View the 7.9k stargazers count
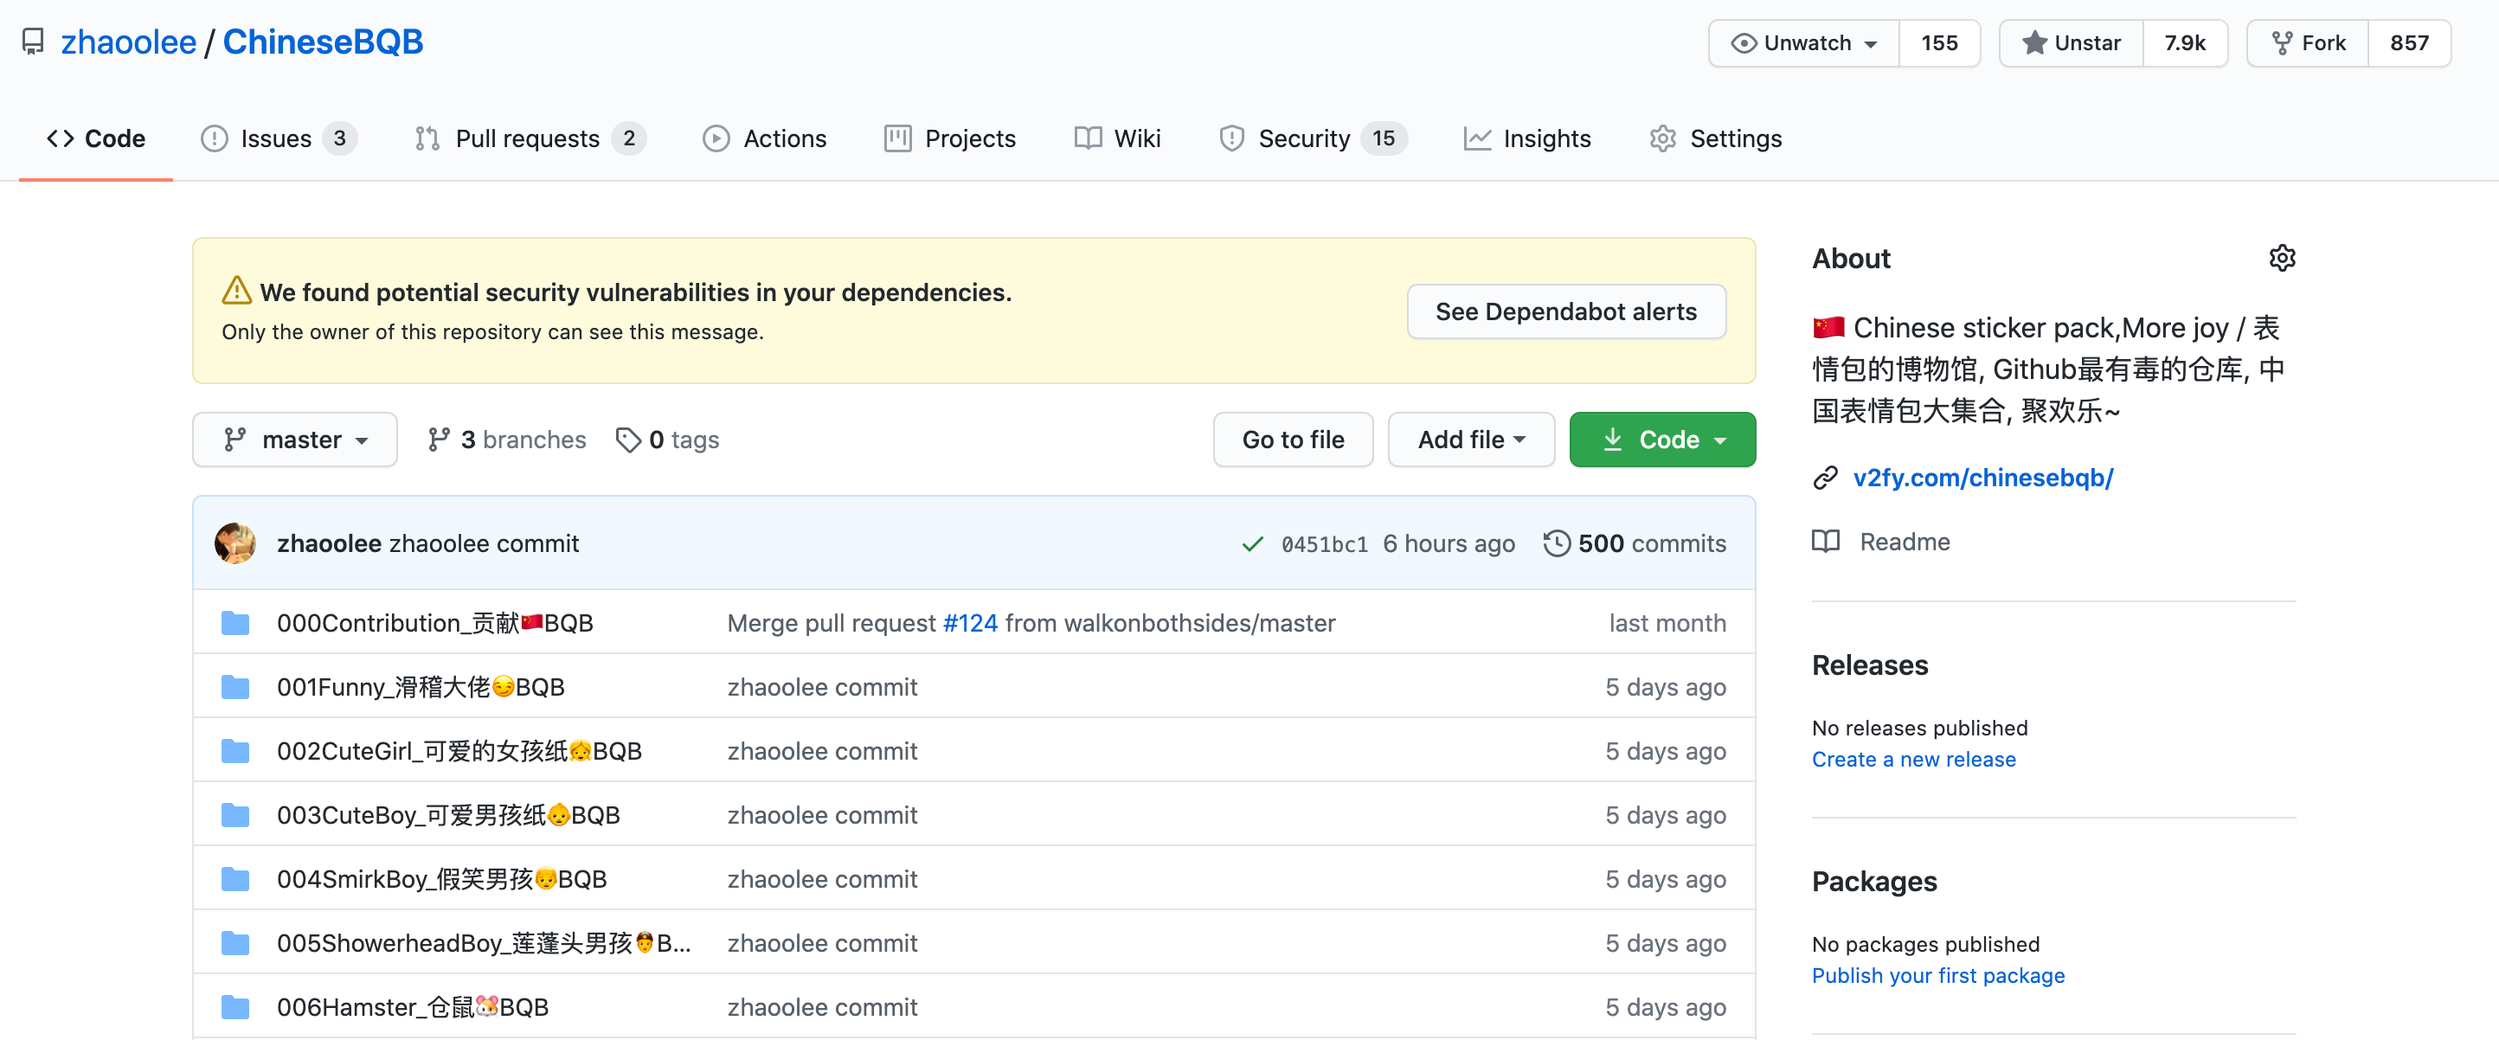Viewport: 2499px width, 1040px height. click(2185, 42)
